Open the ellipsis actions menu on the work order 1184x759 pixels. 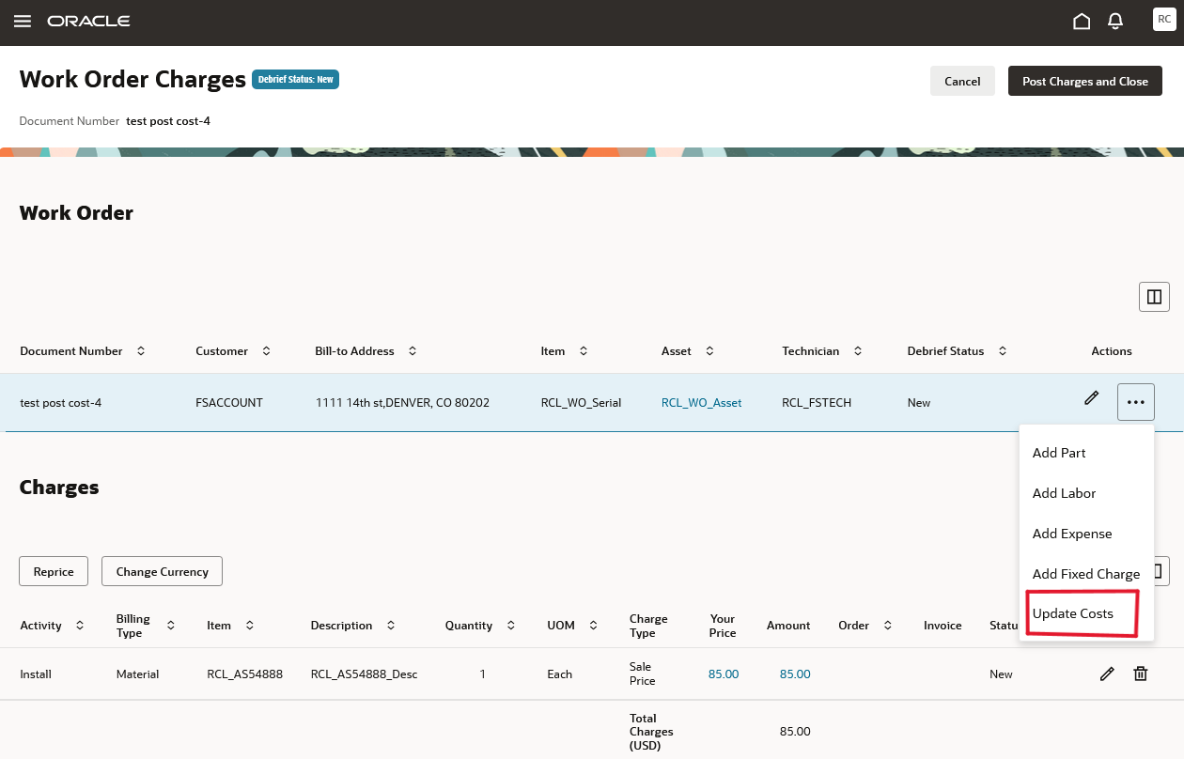1135,401
